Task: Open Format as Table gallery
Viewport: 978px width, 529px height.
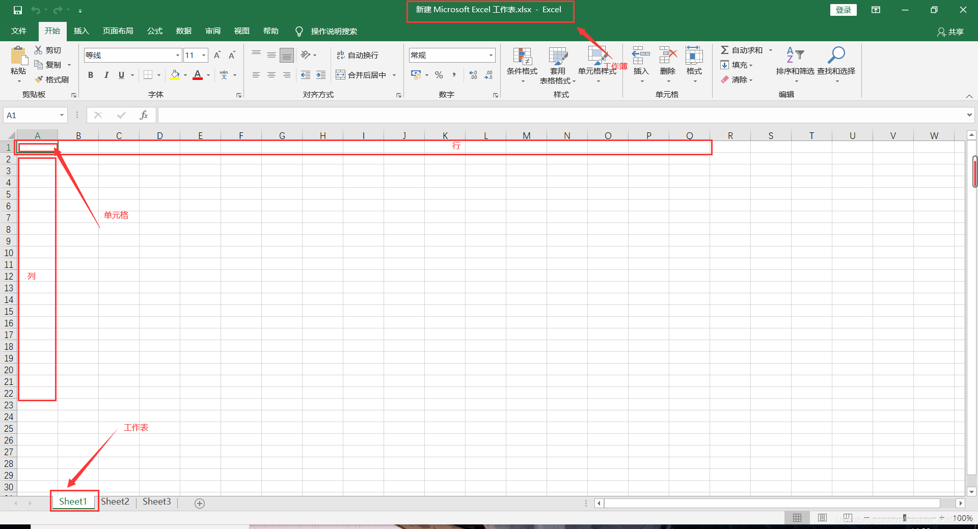Action: point(558,65)
